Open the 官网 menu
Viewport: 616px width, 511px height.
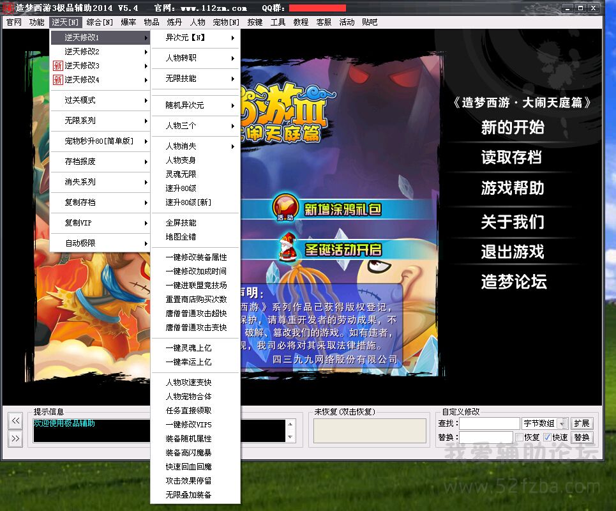point(14,22)
